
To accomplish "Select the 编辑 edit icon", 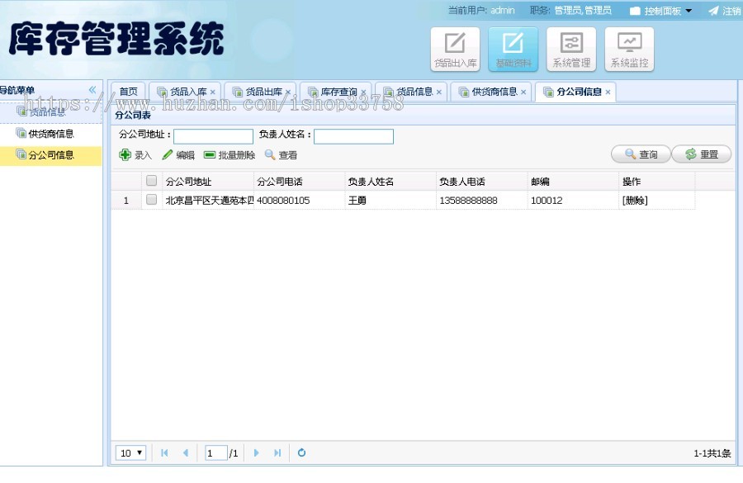I will 178,154.
